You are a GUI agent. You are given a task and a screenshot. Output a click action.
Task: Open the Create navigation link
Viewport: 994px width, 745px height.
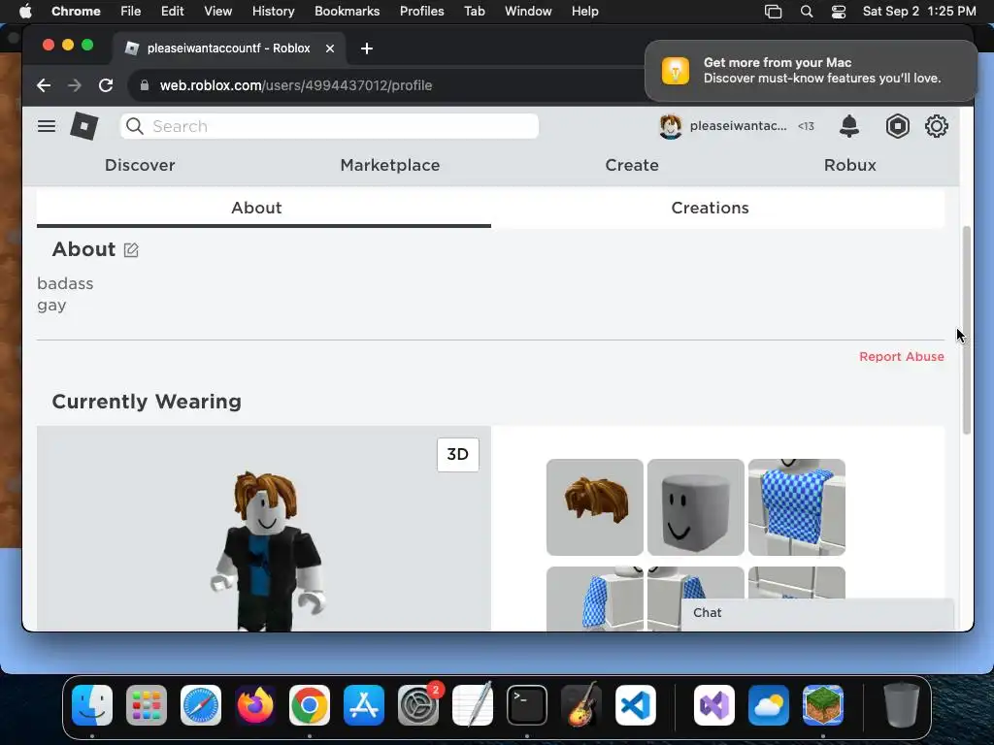pyautogui.click(x=631, y=165)
